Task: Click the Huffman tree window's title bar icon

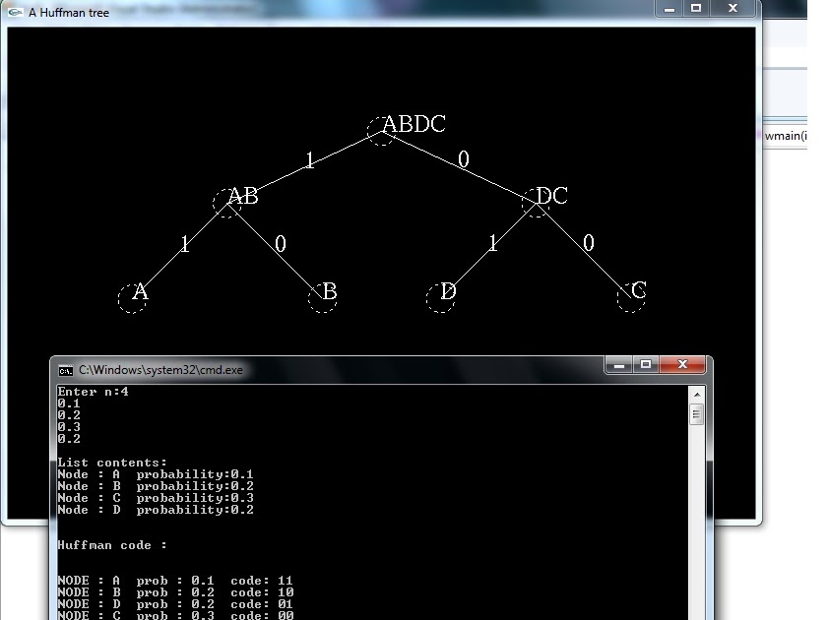Action: pyautogui.click(x=15, y=12)
